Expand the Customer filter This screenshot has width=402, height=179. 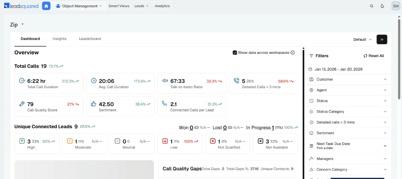point(348,79)
